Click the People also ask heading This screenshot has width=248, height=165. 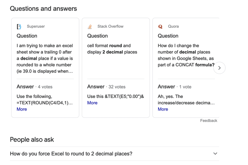[32, 140]
